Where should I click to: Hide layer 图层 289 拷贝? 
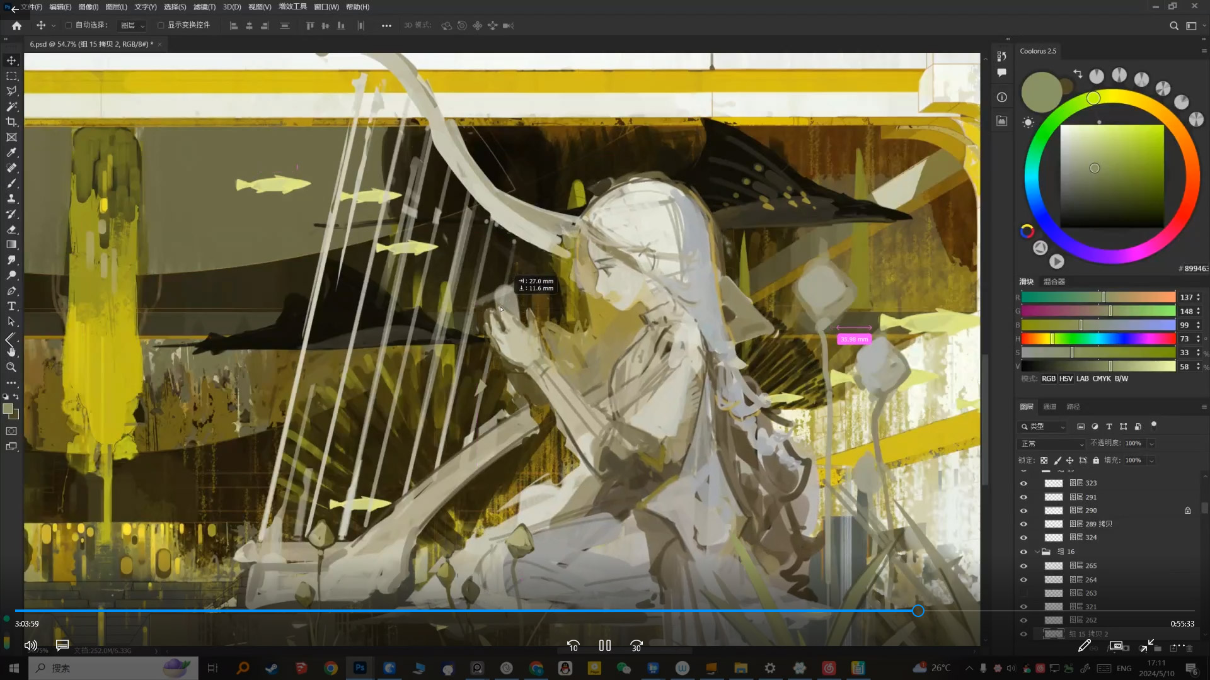[x=1023, y=524]
